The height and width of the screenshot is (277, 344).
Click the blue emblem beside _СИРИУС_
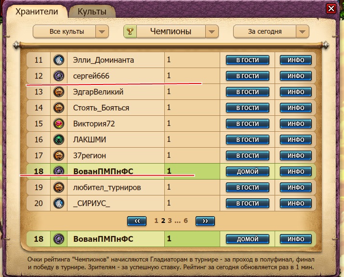tap(59, 203)
